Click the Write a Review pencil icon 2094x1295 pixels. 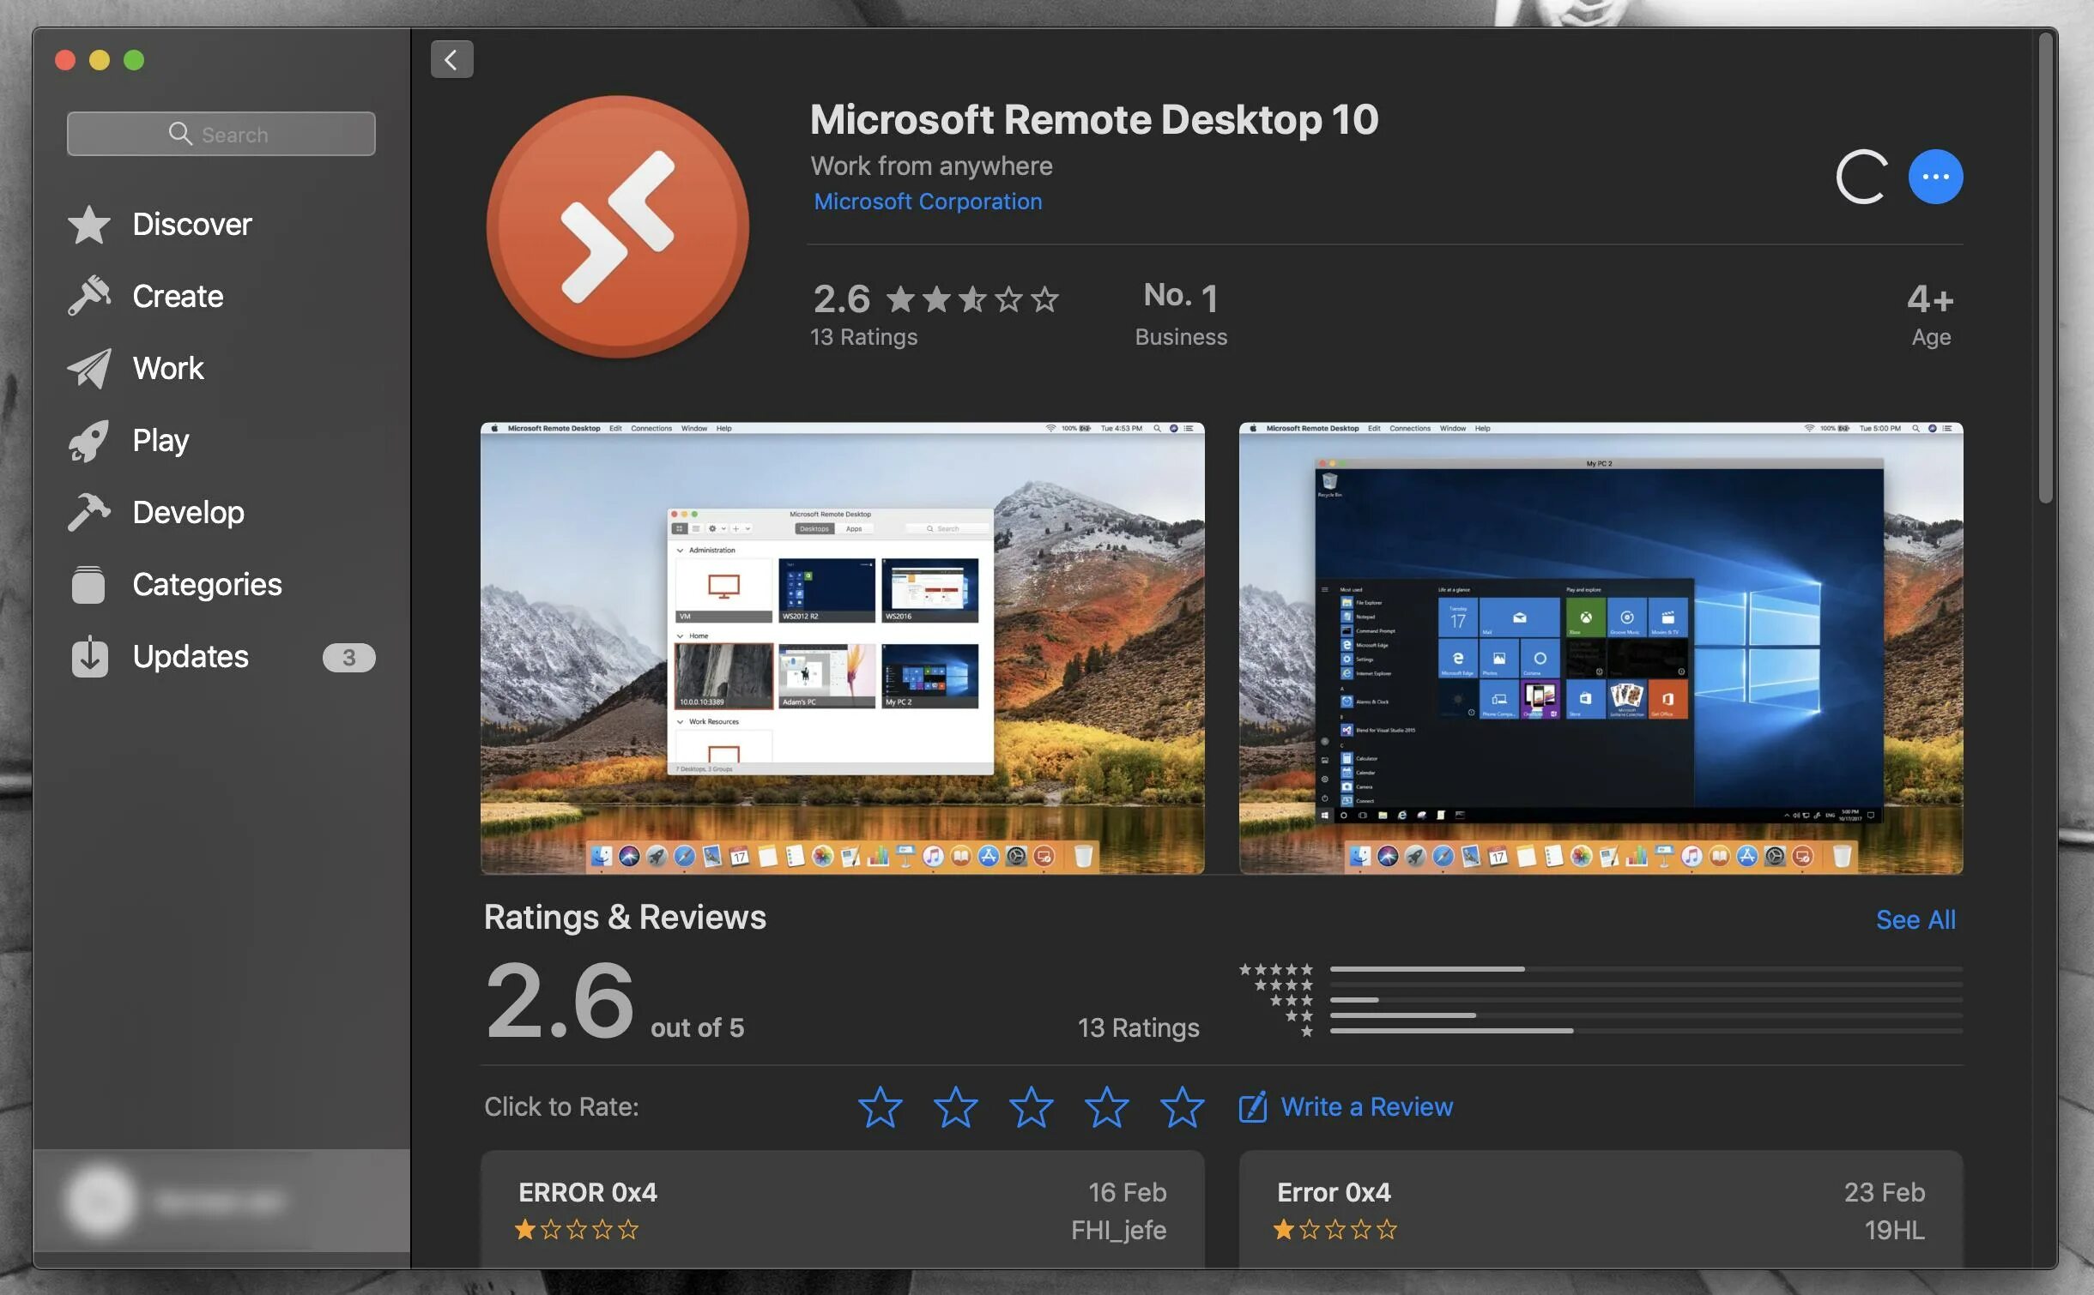(1253, 1106)
